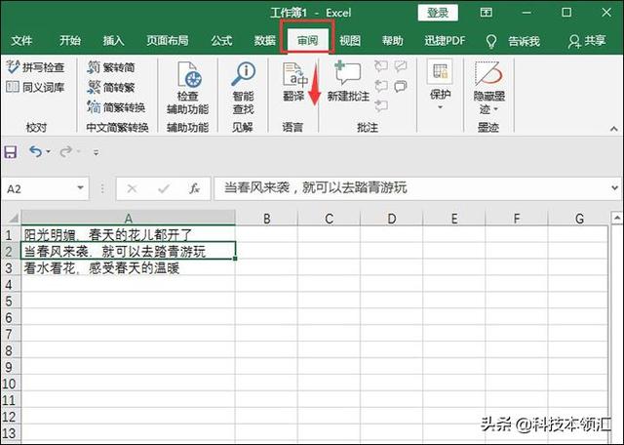Viewport: 624px width, 445px height.
Task: Collapse the ribbon with the chevron
Action: click(613, 129)
